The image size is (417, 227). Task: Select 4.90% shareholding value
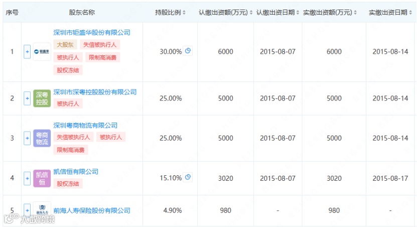pos(172,210)
